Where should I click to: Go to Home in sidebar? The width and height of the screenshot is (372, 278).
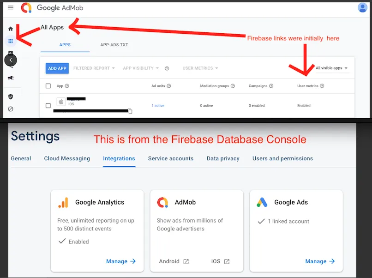coord(11,29)
